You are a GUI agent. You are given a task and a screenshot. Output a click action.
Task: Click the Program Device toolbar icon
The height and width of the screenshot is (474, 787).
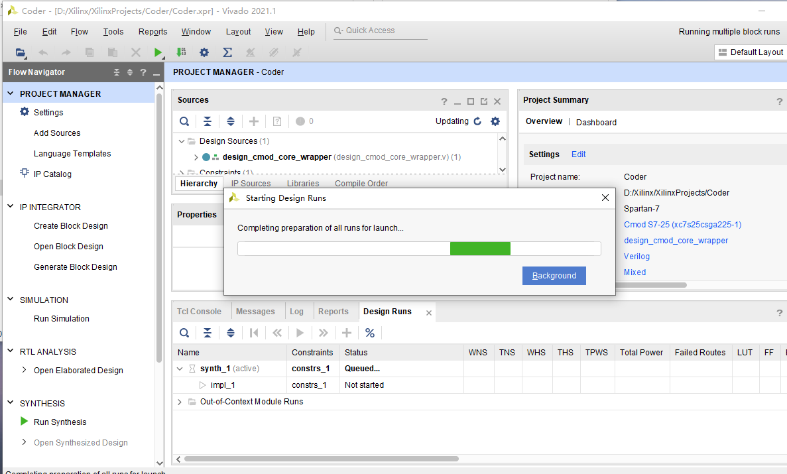click(181, 52)
